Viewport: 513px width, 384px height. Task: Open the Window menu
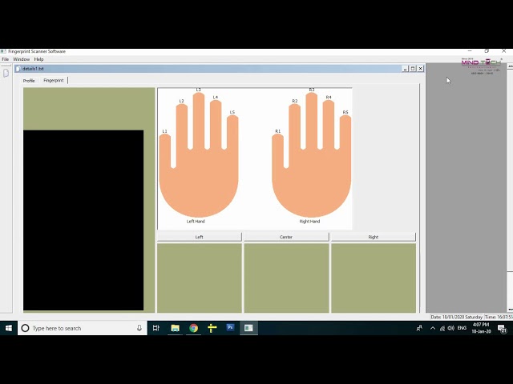22,59
